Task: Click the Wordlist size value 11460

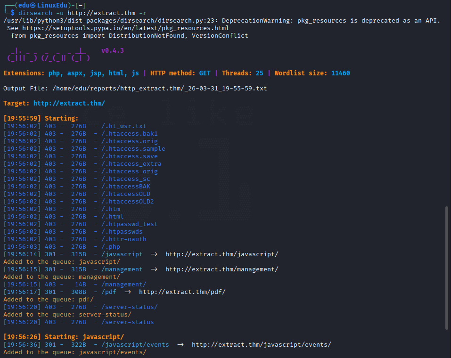Action: point(341,73)
